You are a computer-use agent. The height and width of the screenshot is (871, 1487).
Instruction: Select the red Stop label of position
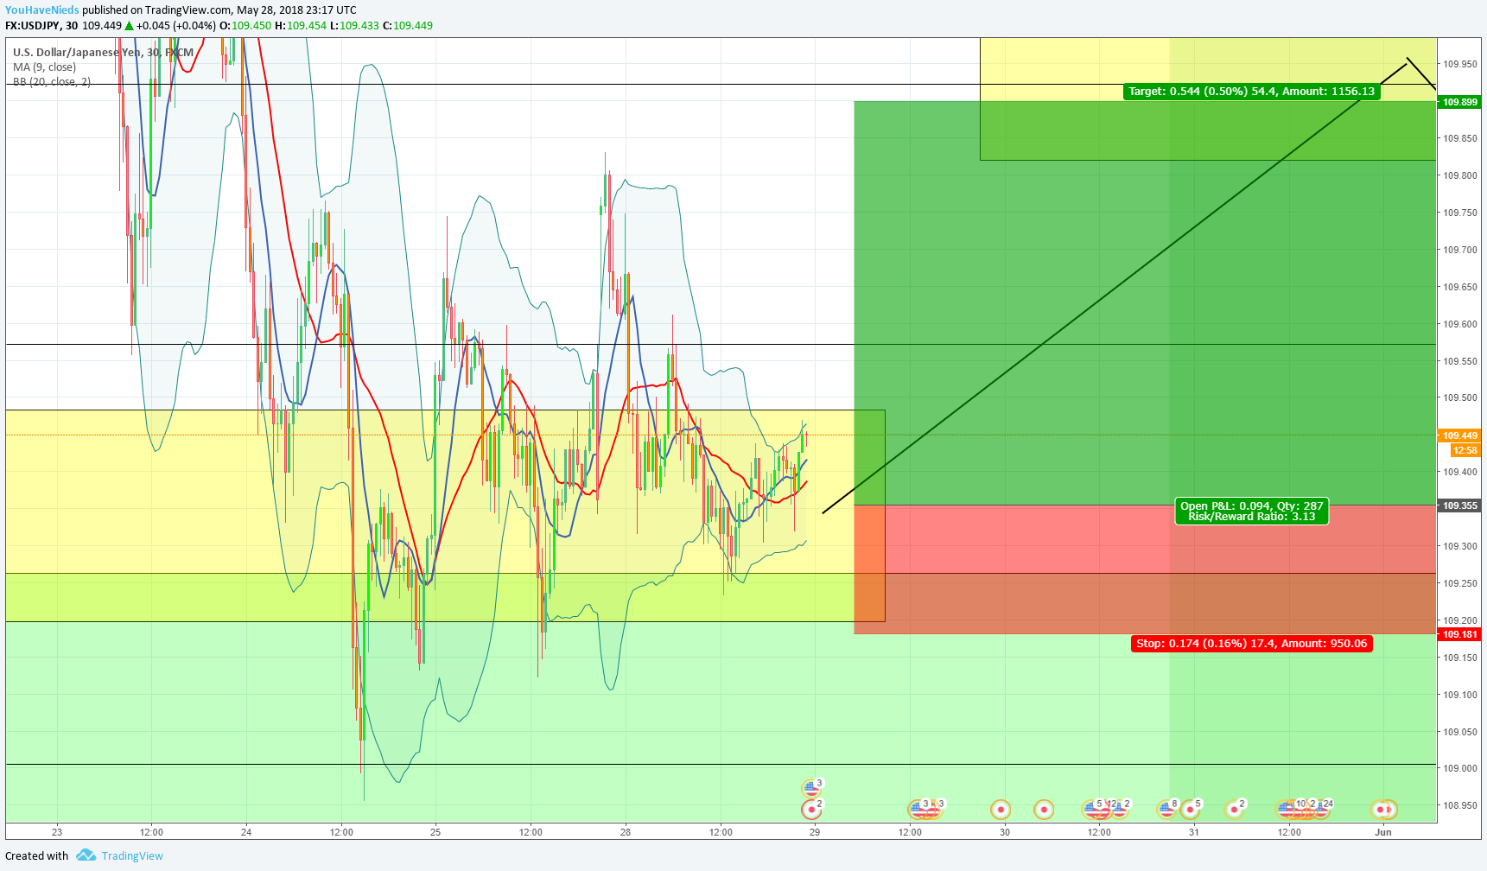point(1251,643)
